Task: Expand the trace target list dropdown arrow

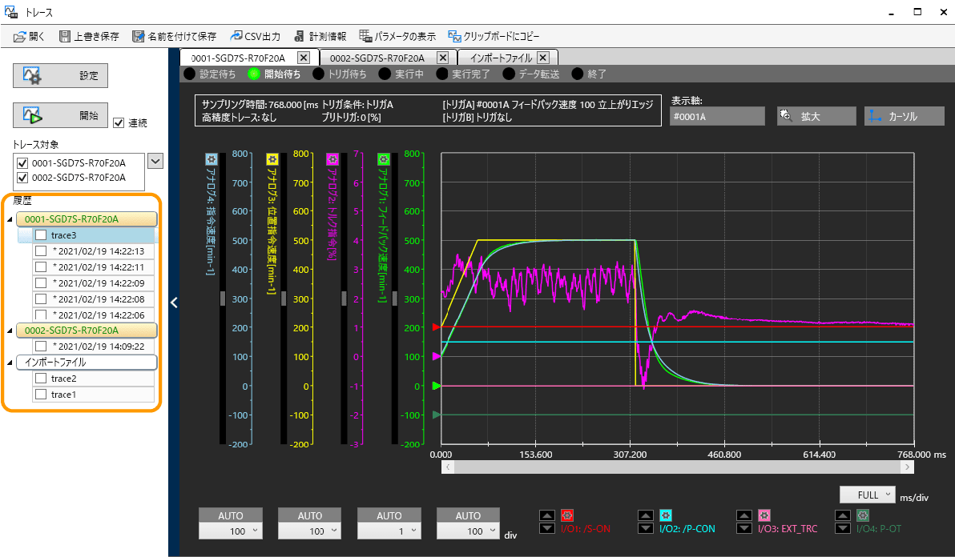Action: (x=156, y=161)
